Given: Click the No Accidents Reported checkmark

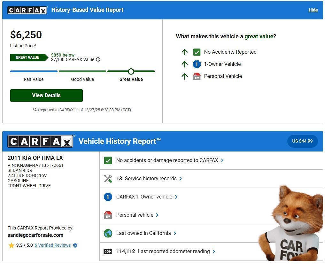Looking at the screenshot, I should coord(197,52).
